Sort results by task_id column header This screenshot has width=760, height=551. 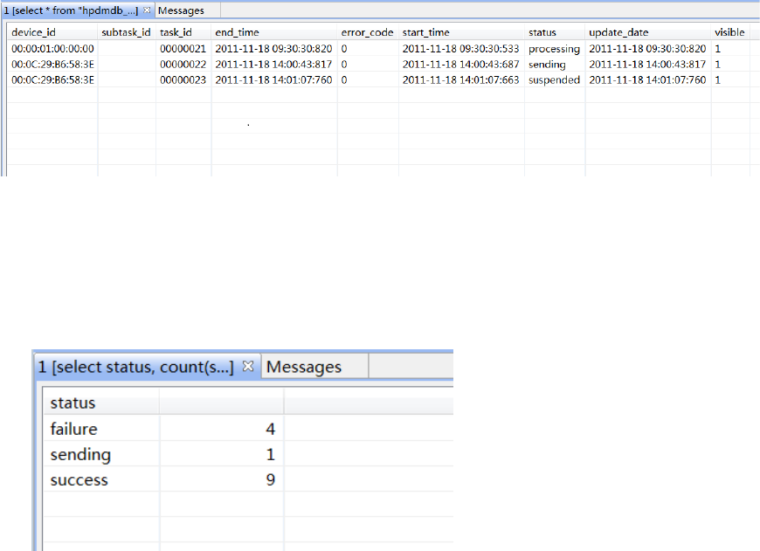point(176,32)
